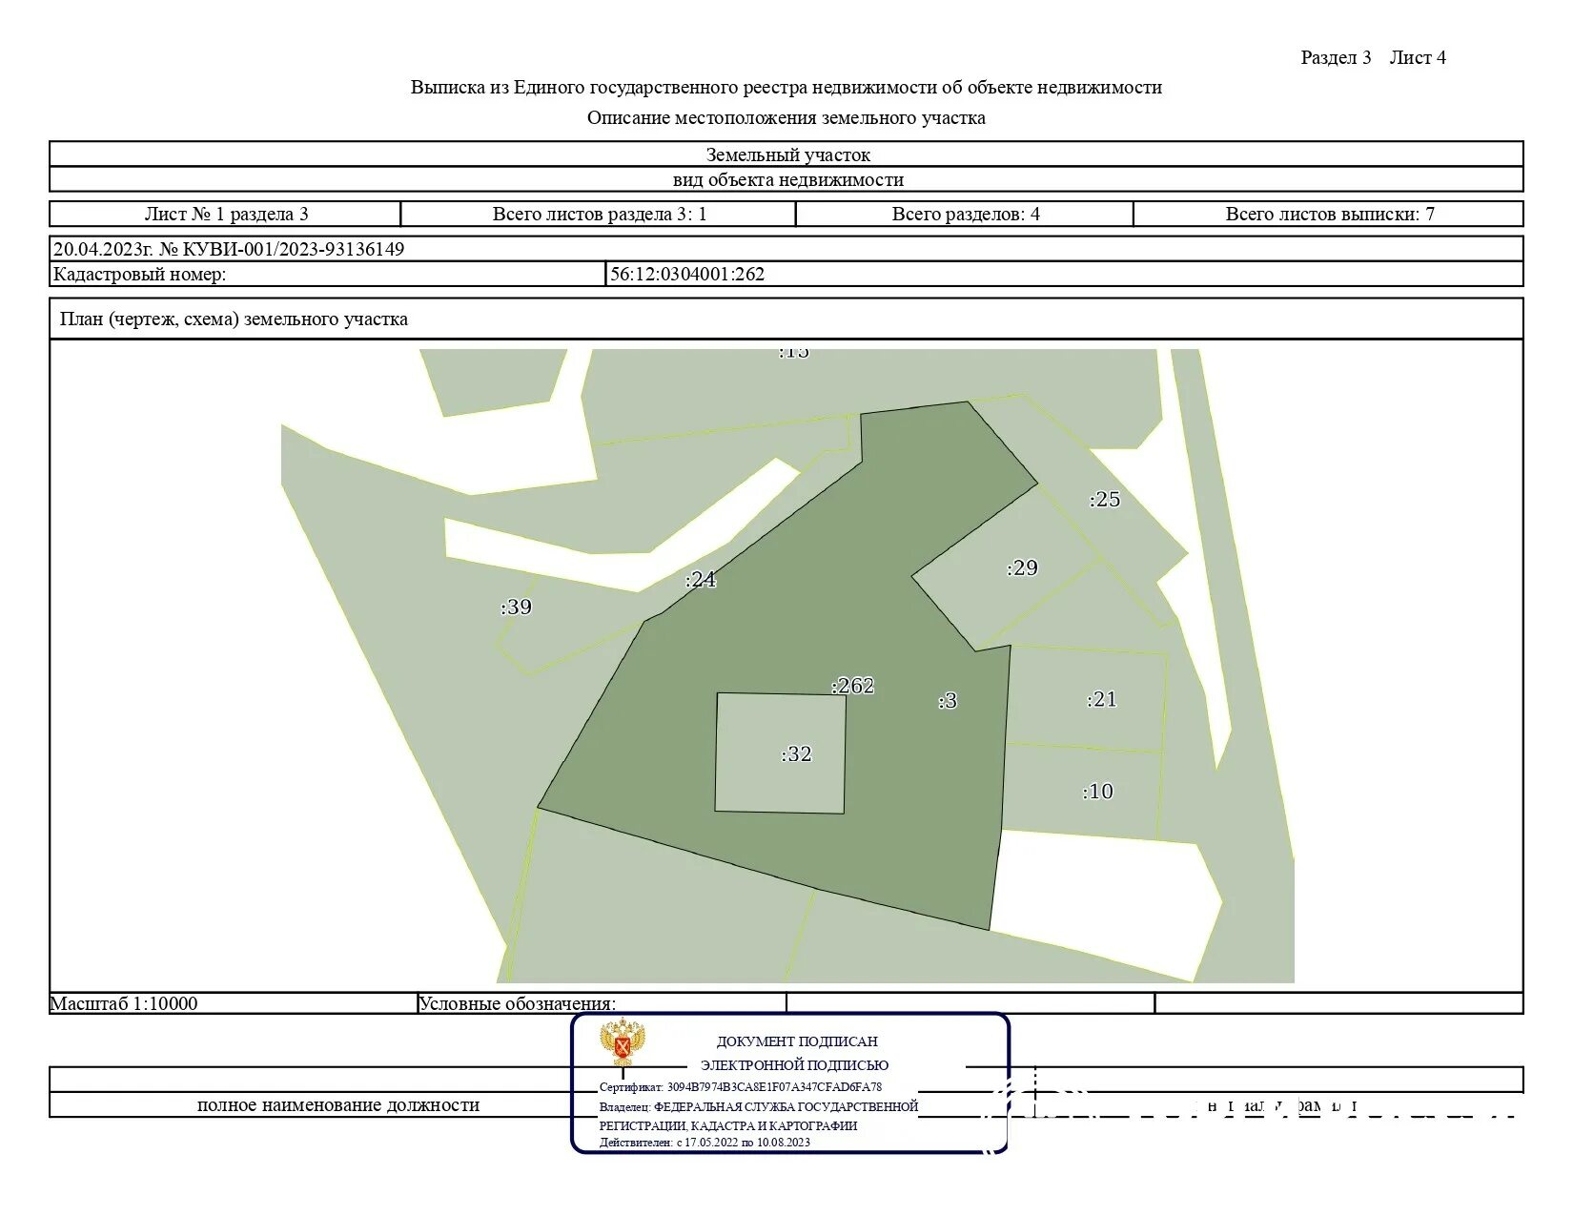Click parcel label ':25'
This screenshot has width=1573, height=1216.
point(1105,500)
